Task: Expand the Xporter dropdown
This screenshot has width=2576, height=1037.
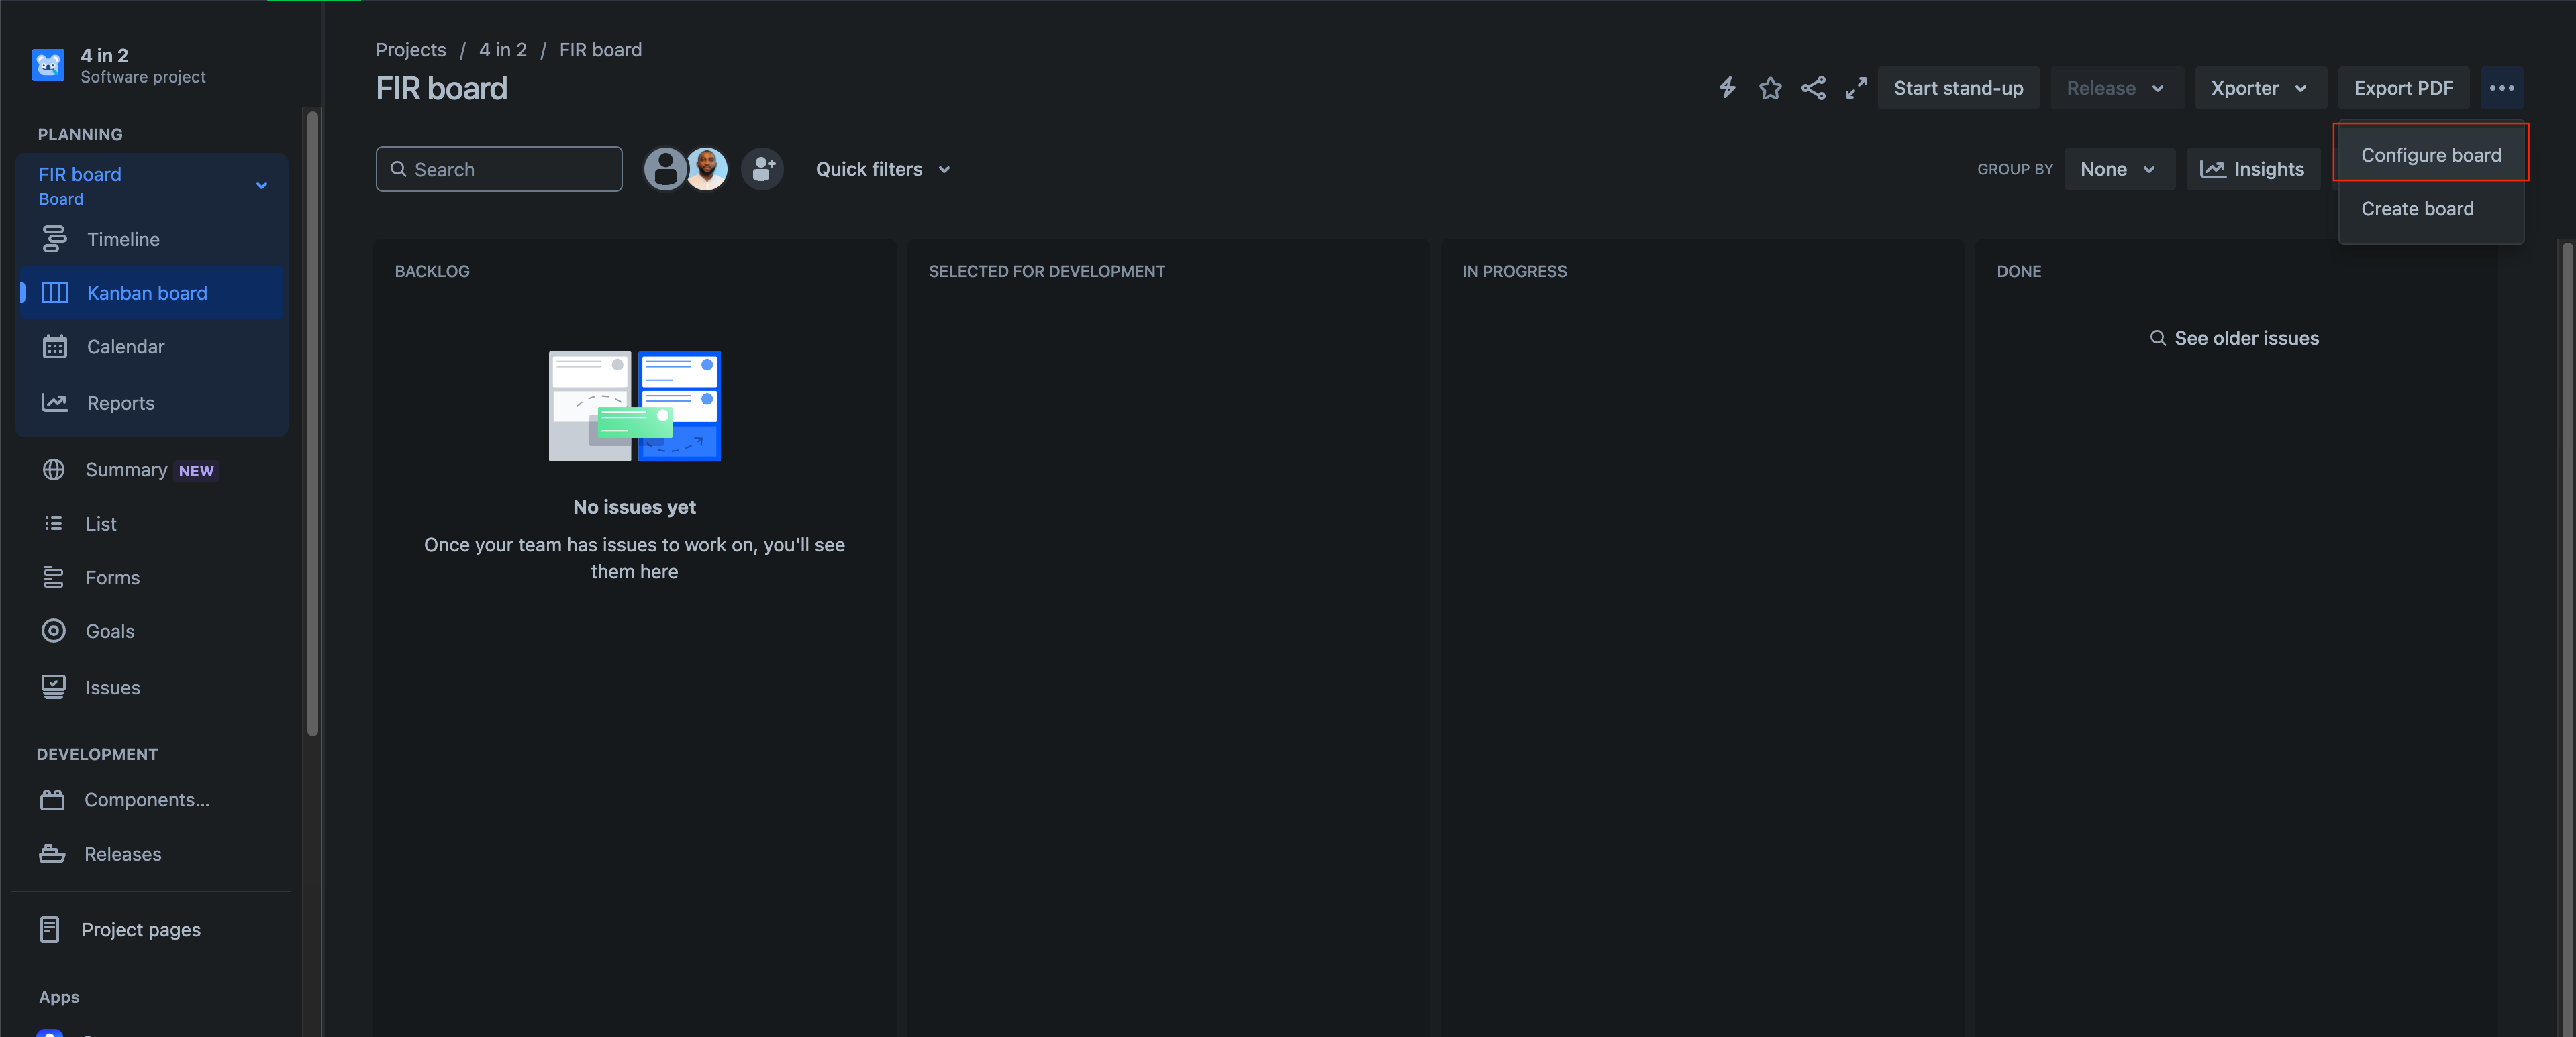Action: click(x=2259, y=88)
